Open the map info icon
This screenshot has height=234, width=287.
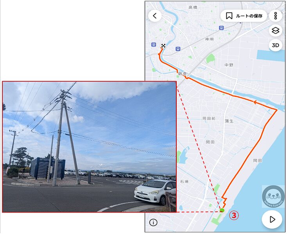tap(153, 223)
